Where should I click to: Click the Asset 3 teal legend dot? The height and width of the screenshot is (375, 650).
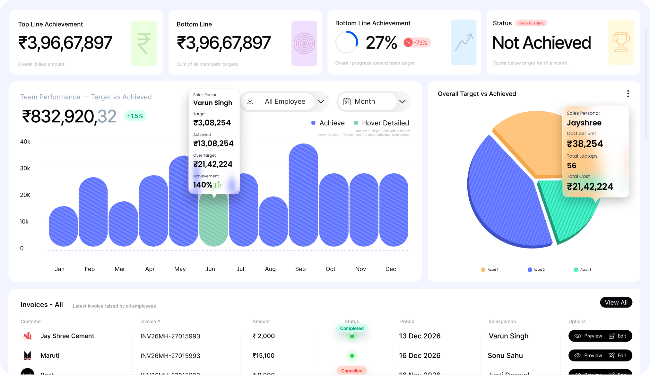click(x=576, y=270)
